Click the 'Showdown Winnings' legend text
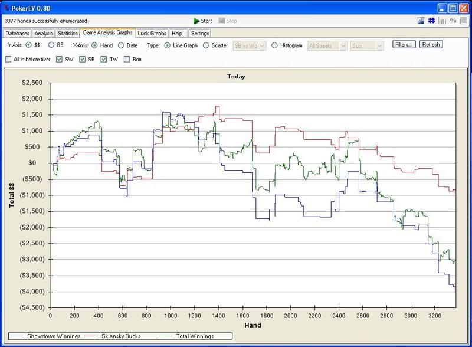The width and height of the screenshot is (472, 347). click(54, 336)
